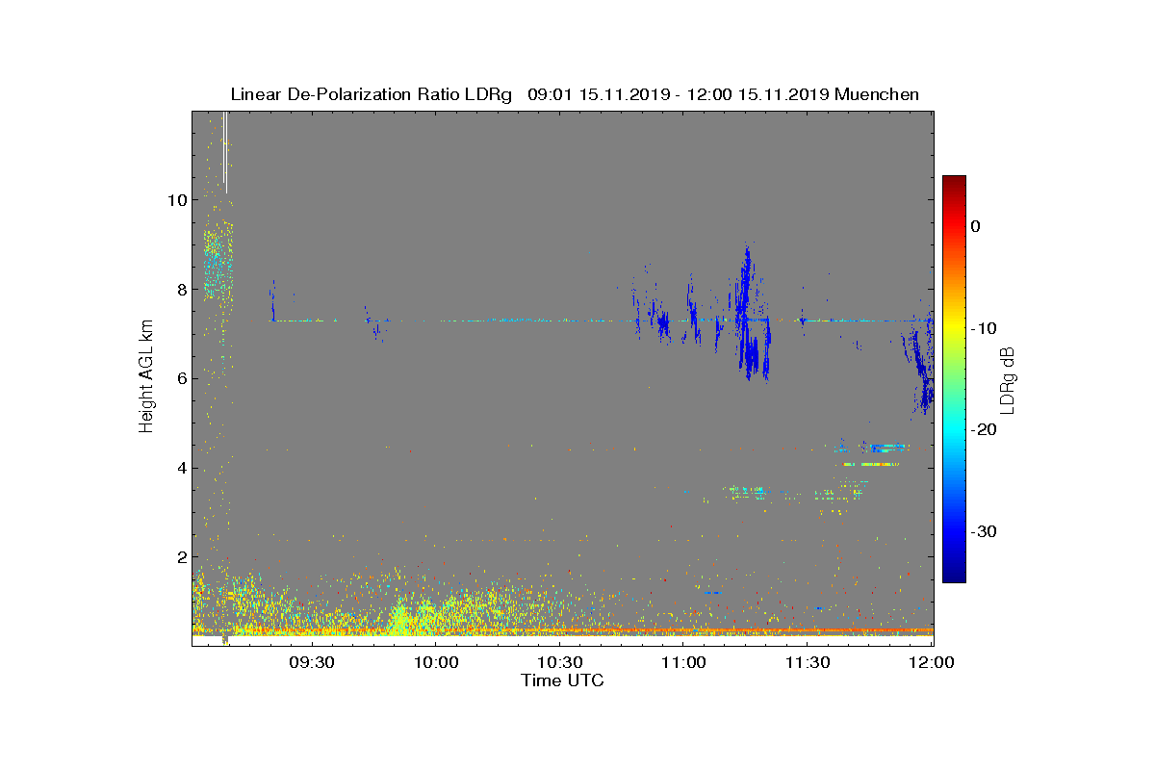Click the colorbar value -10 label

[984, 328]
